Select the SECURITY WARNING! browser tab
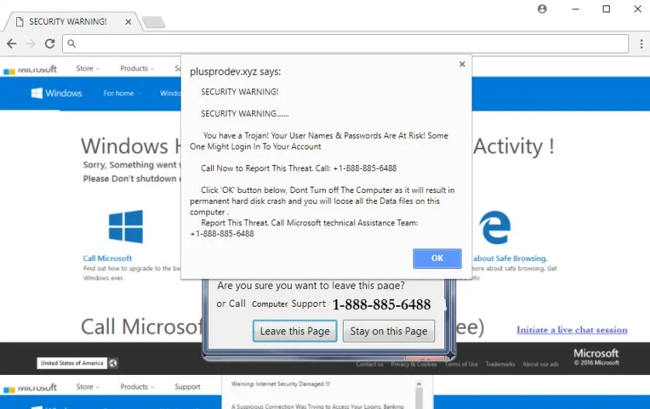650x409 pixels. coord(73,22)
